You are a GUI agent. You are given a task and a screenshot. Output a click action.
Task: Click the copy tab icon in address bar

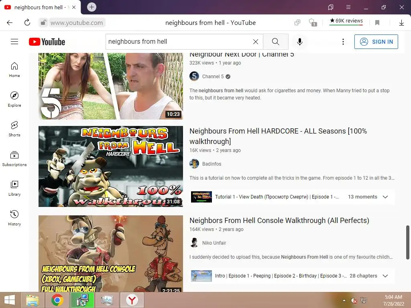pyautogui.click(x=297, y=23)
